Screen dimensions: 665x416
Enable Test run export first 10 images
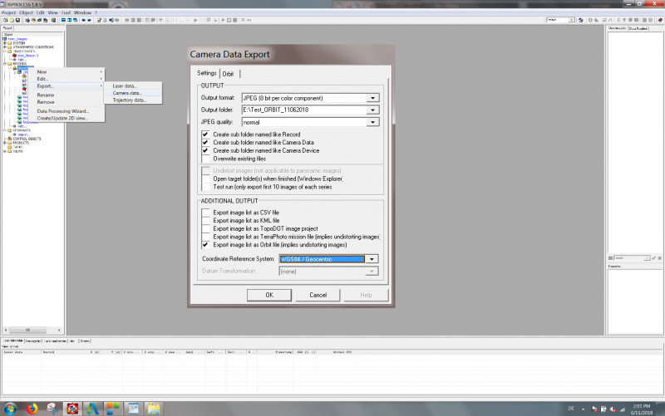pos(205,187)
